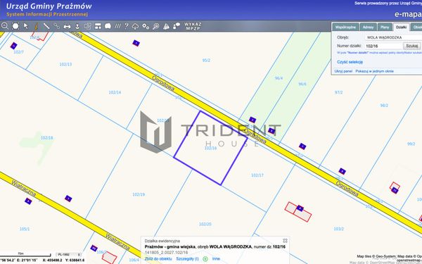Click the Numer działki input field
The height and width of the screenshot is (264, 422).
383,46
